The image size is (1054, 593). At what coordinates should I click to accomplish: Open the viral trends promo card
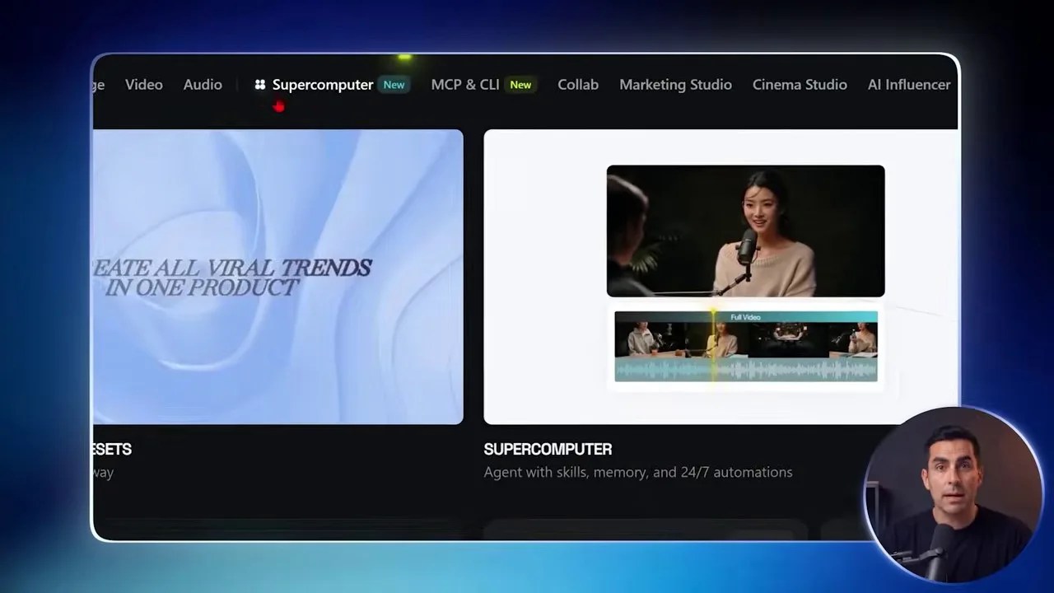(x=278, y=277)
